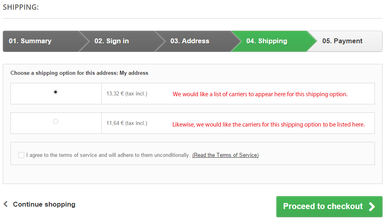Click the 'Choose a shipping option' address label
Viewport: 391px width, 222px height.
[x=79, y=73]
